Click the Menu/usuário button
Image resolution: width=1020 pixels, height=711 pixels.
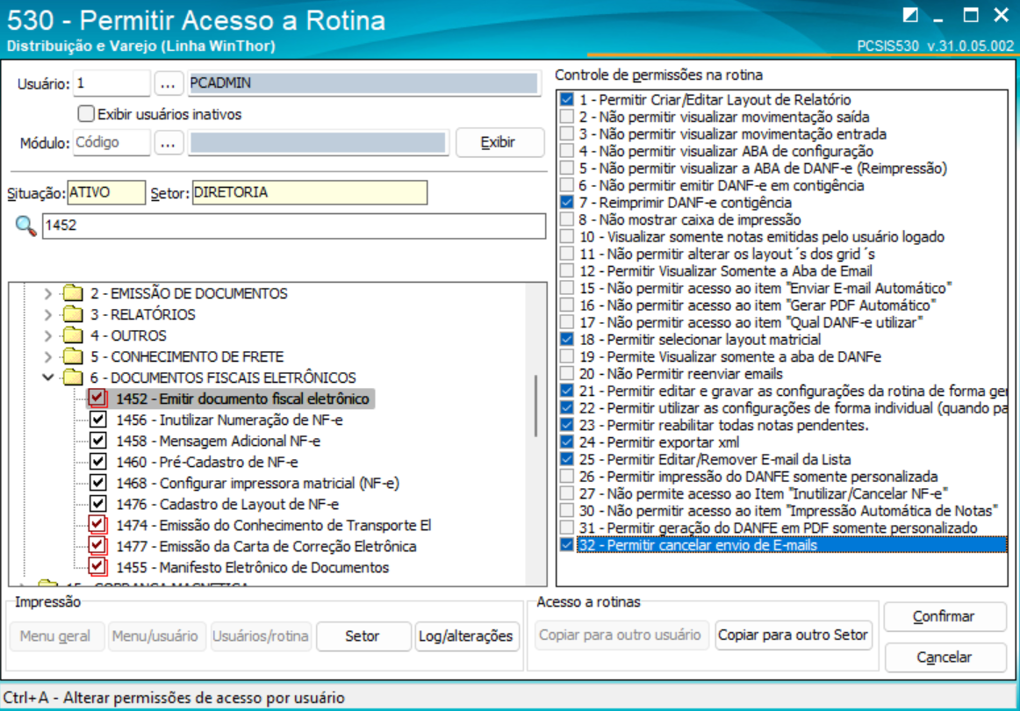click(x=156, y=636)
